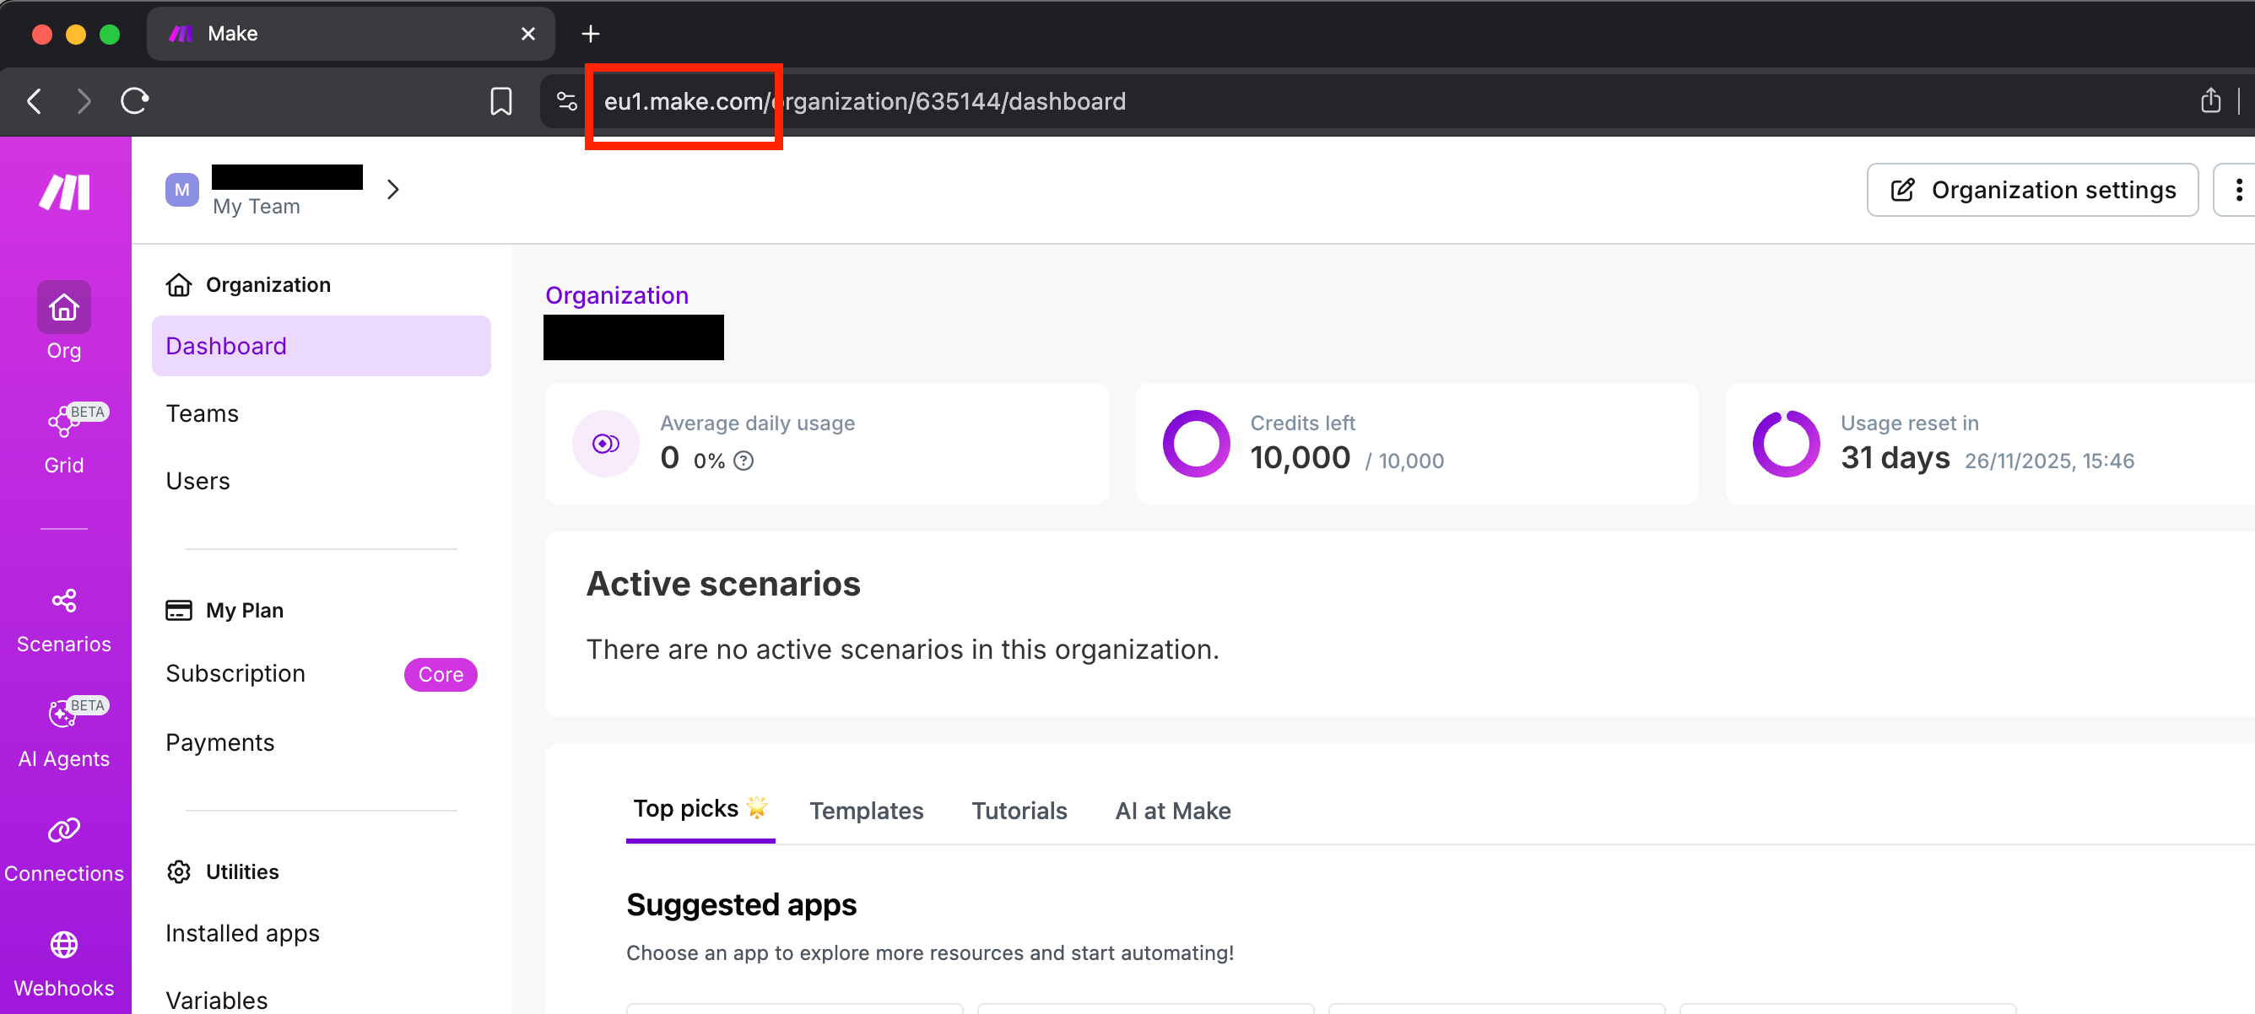Click the 'Suggested apps' heading
The height and width of the screenshot is (1014, 2255).
741,904
